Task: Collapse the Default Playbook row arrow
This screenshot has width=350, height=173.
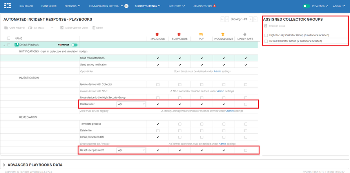Action: [4, 45]
